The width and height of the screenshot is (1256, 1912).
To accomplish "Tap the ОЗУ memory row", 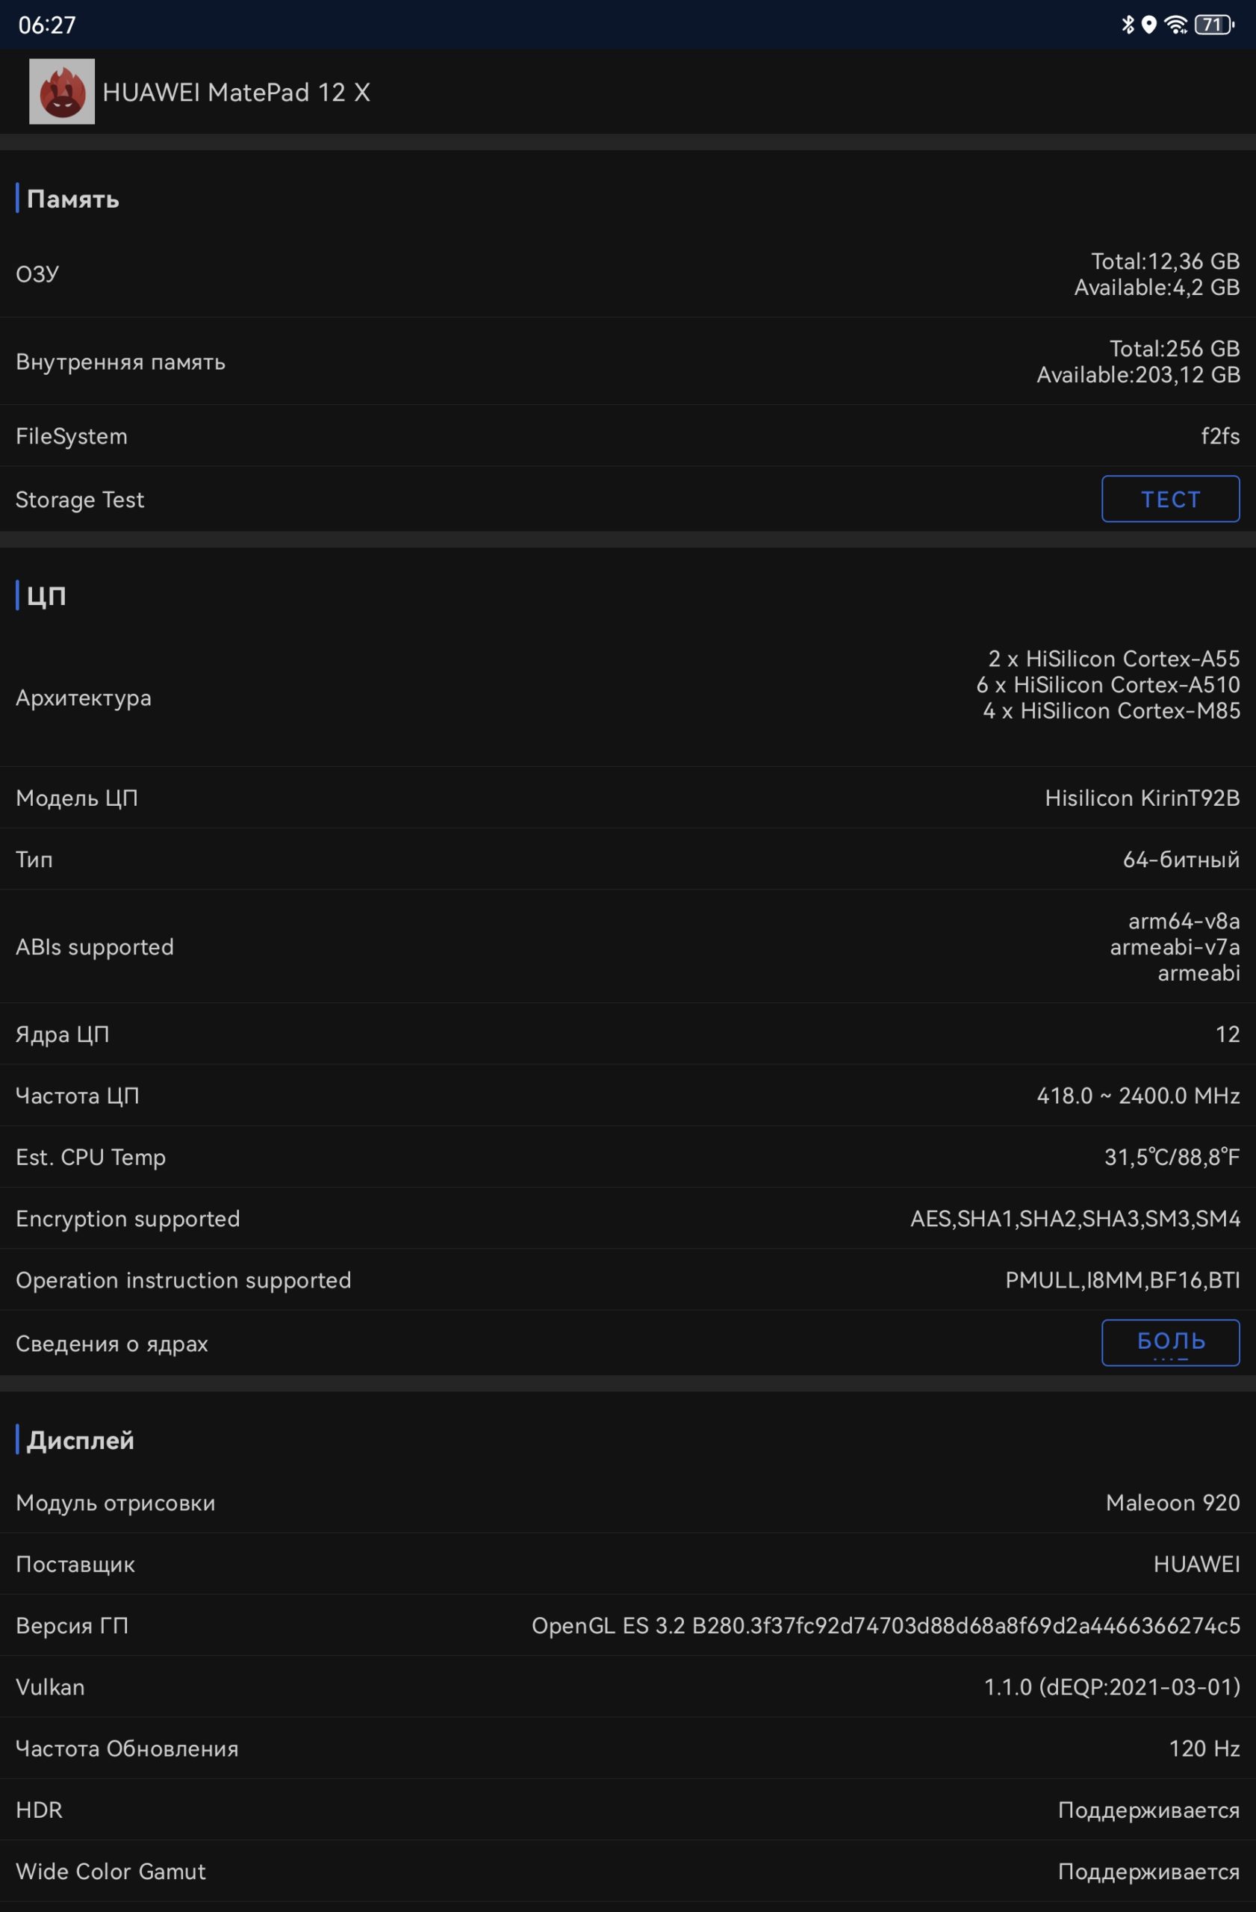I will tap(628, 274).
